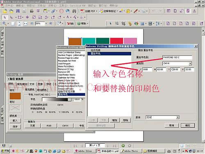
Task: Click the Save floppy disk toolbar icon
Action: tap(18, 11)
